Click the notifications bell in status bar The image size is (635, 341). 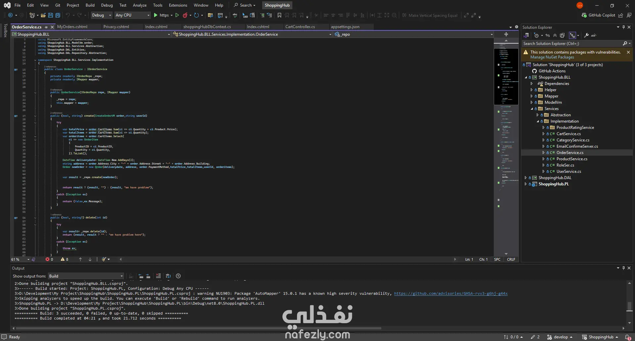pyautogui.click(x=627, y=337)
